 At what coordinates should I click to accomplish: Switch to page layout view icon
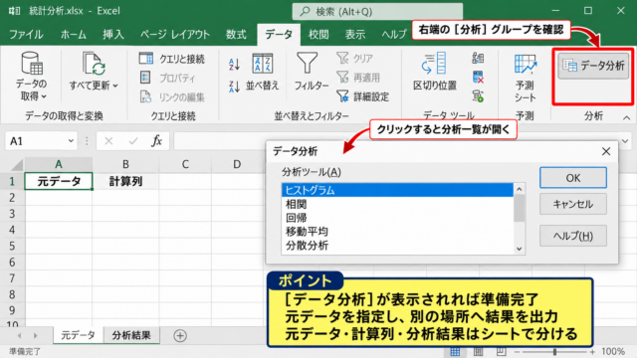click(478, 351)
